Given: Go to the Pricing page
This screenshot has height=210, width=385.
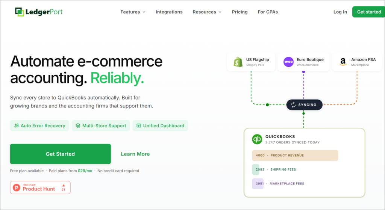Looking at the screenshot, I should [x=239, y=12].
